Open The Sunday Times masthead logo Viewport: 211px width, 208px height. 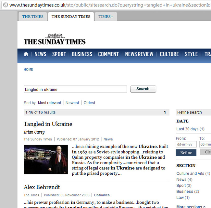pyautogui.click(x=55, y=39)
